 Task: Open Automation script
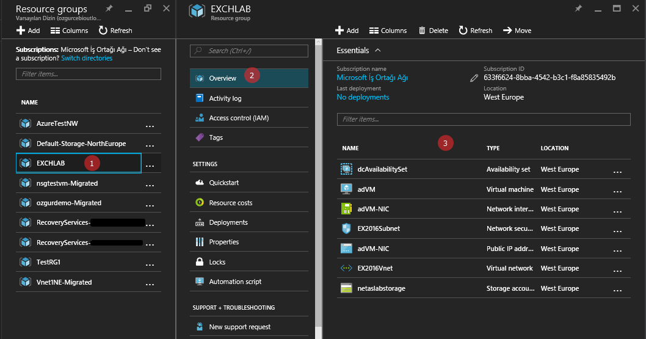(x=249, y=282)
